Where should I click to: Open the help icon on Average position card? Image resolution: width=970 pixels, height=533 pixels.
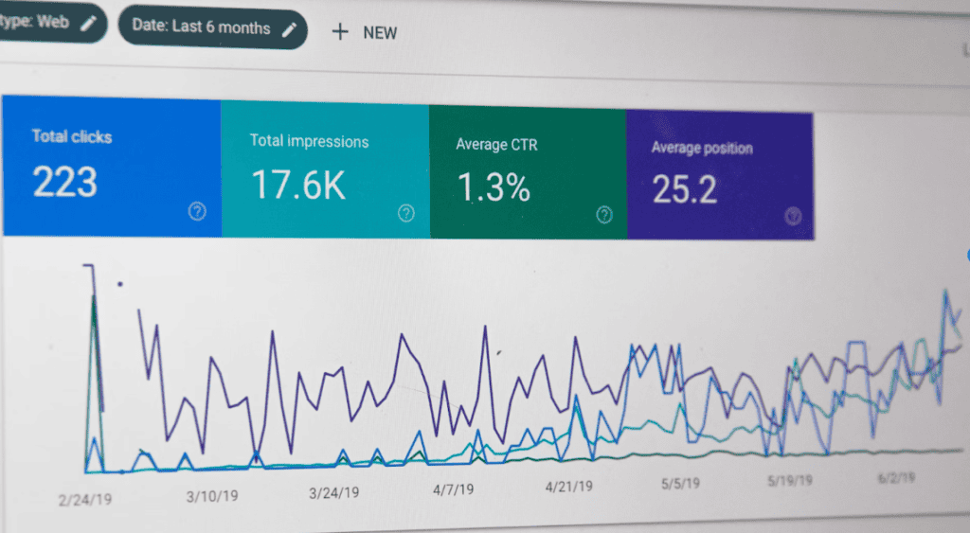point(794,216)
